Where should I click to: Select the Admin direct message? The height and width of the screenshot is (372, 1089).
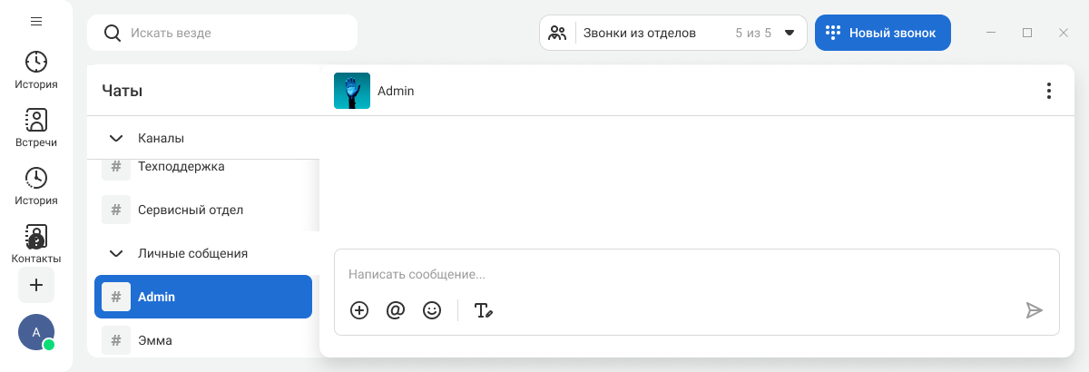(x=203, y=297)
